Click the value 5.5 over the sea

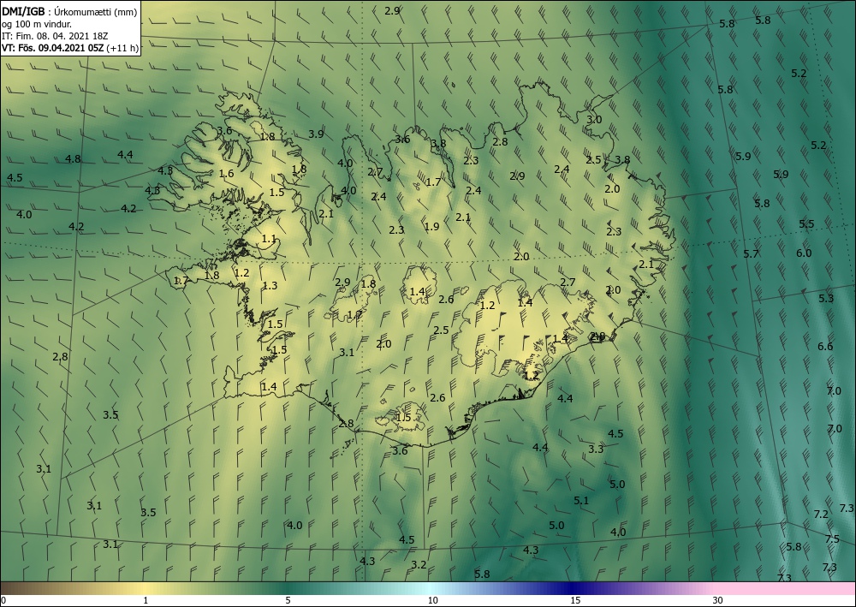[806, 223]
